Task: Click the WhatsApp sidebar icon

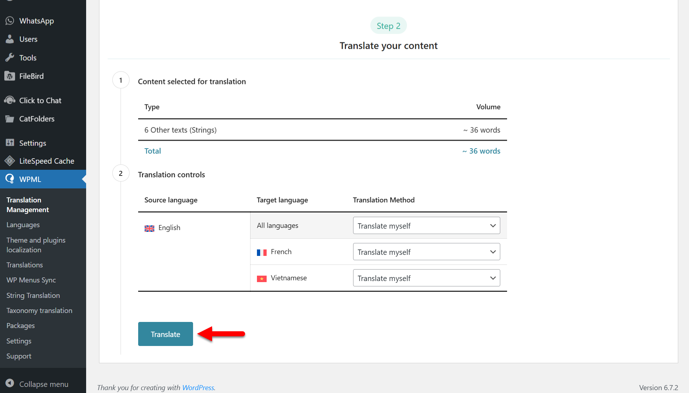Action: [10, 21]
